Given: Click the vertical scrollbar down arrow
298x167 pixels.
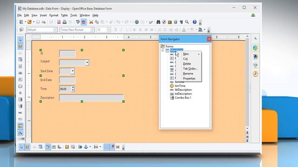Looking at the screenshot, I should [x=247, y=128].
